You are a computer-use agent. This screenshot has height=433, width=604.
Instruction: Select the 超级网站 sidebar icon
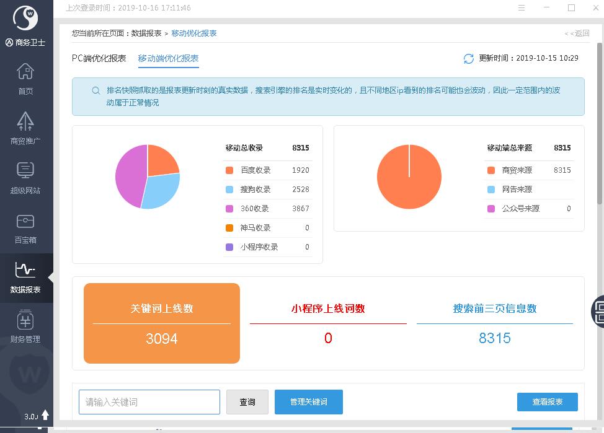[x=25, y=177]
